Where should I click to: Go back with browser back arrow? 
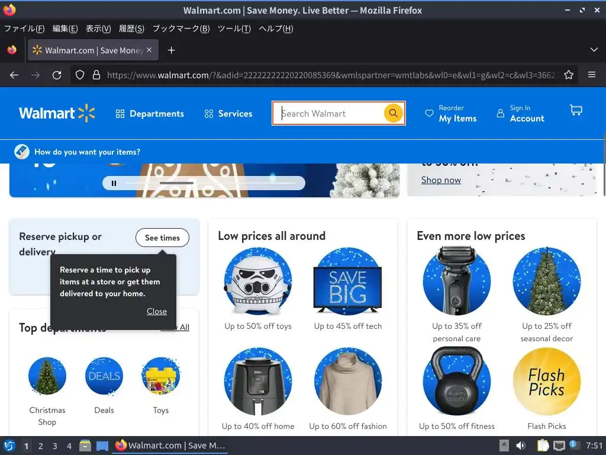coord(14,75)
